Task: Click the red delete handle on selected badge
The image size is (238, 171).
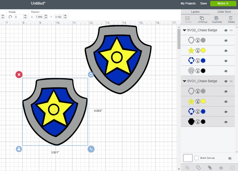Action: click(19, 75)
